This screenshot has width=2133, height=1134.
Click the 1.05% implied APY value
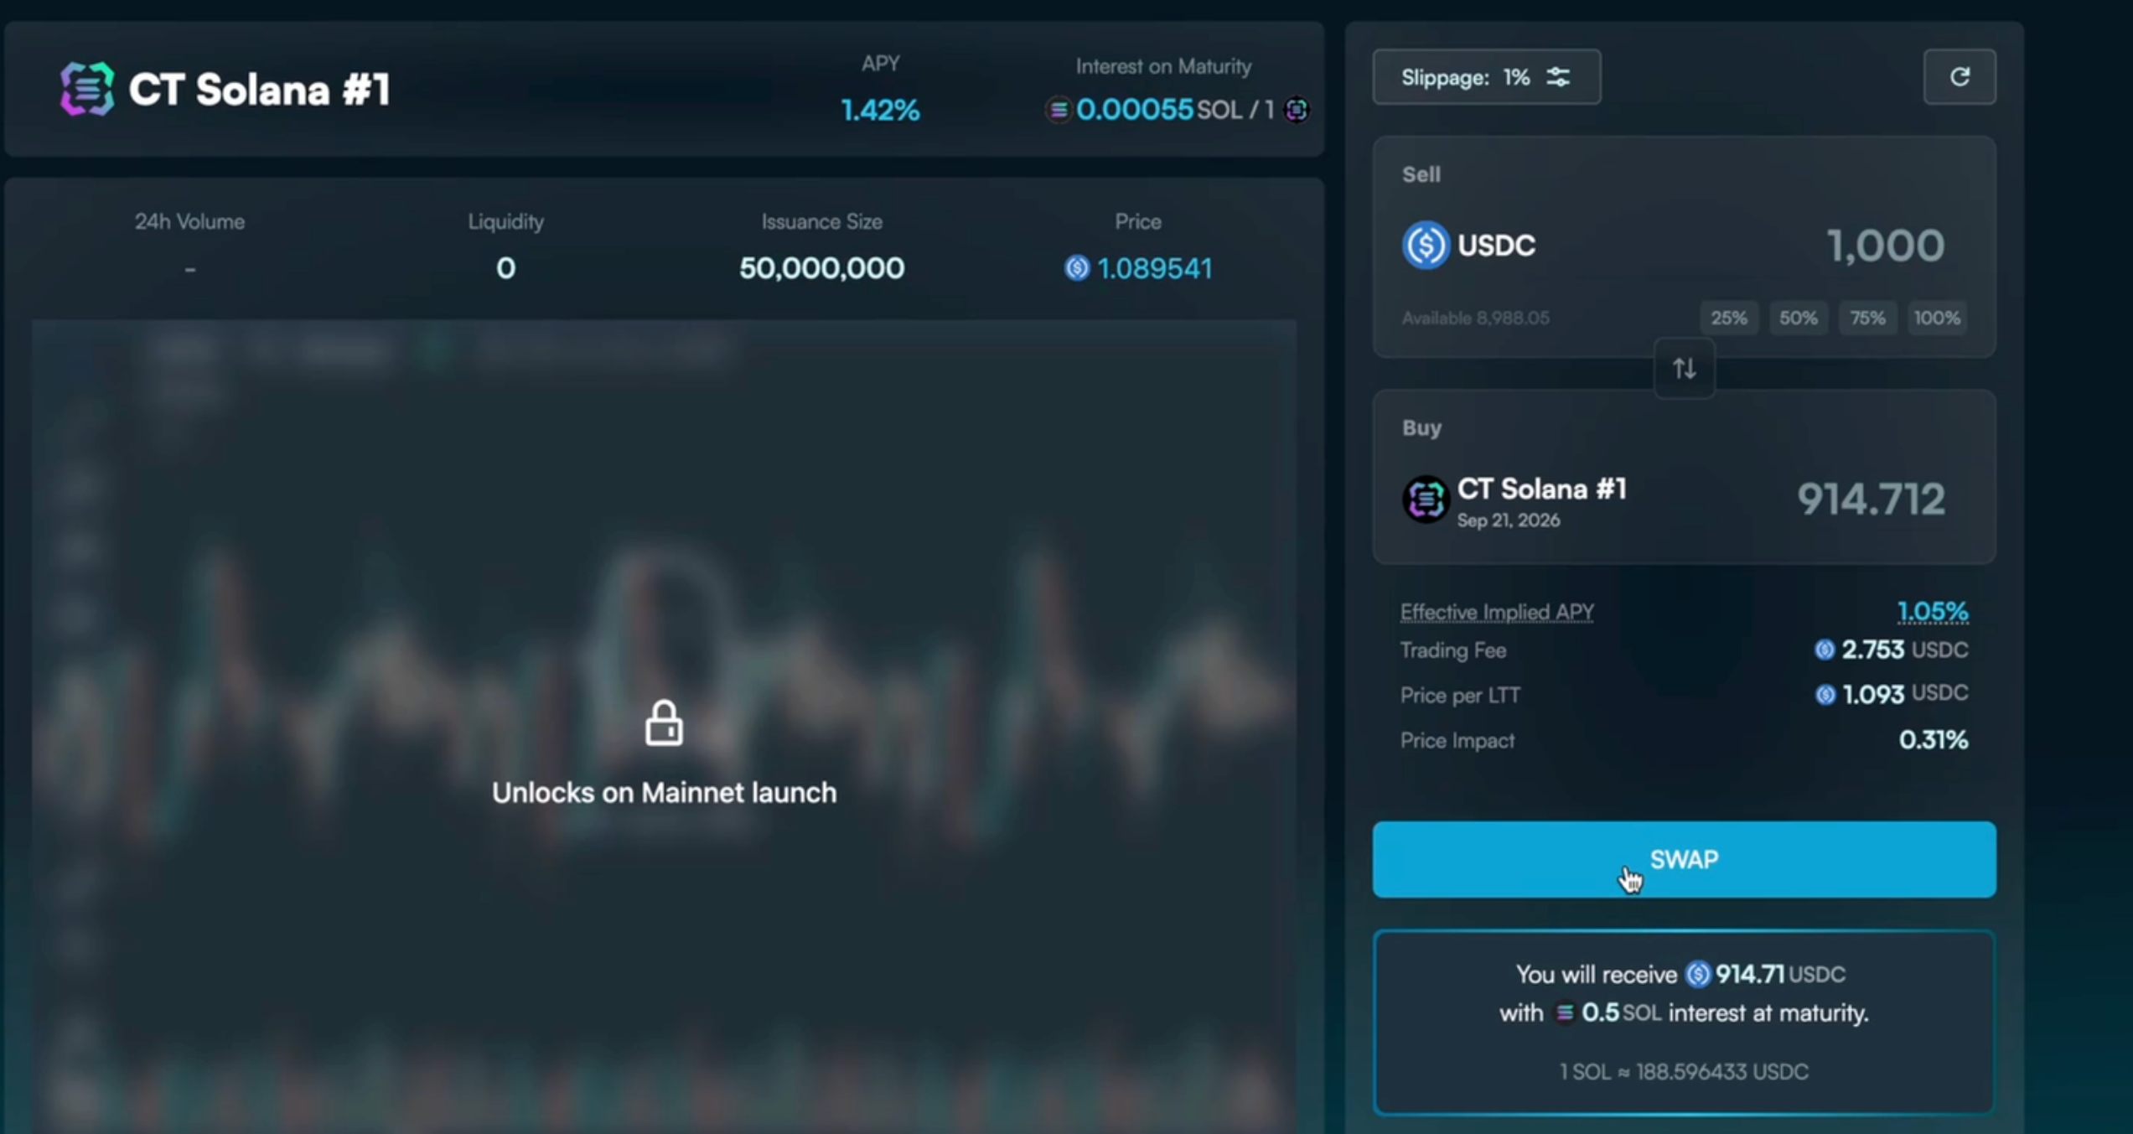point(1932,612)
